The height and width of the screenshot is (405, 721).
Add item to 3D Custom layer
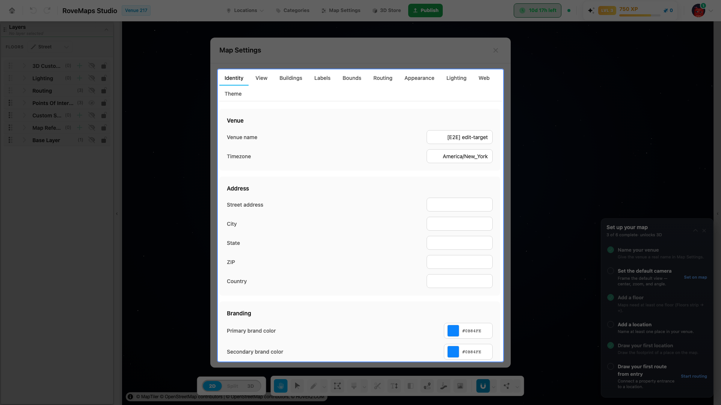point(80,66)
